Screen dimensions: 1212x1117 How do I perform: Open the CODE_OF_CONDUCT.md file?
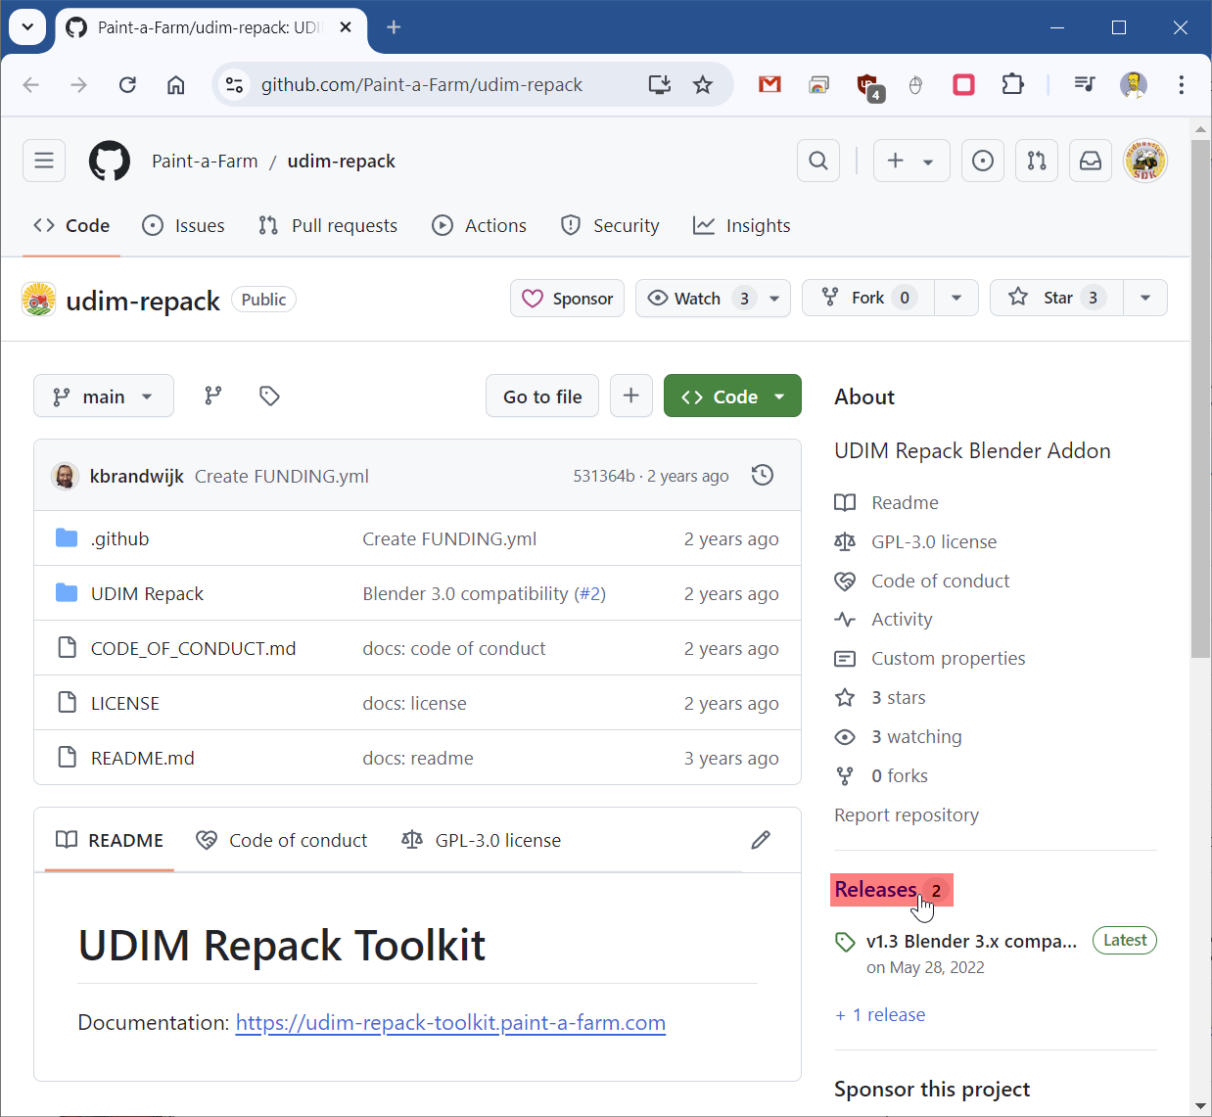click(x=193, y=648)
